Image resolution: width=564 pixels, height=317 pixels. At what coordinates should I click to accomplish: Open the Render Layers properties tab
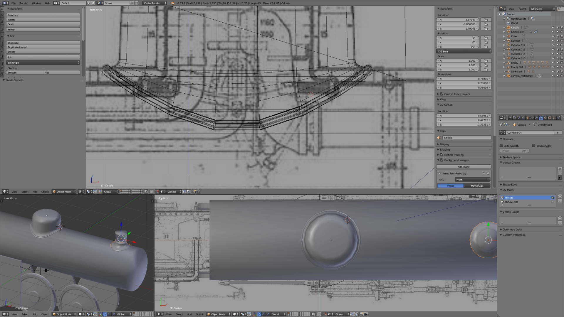point(514,118)
